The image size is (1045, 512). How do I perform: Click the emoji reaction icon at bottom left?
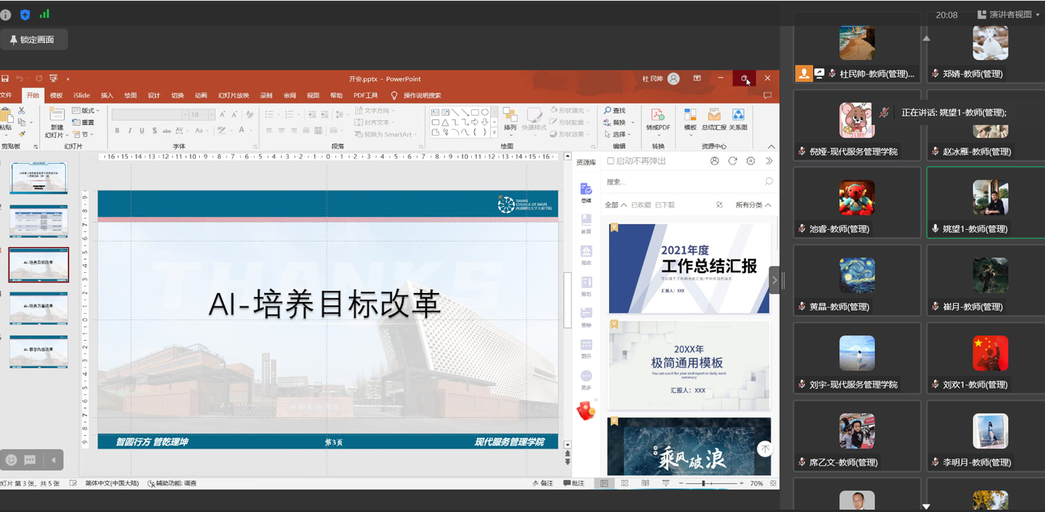[x=11, y=460]
